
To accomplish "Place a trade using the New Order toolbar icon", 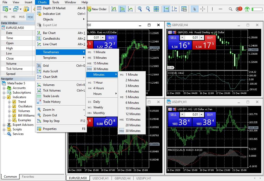I will (97, 9).
